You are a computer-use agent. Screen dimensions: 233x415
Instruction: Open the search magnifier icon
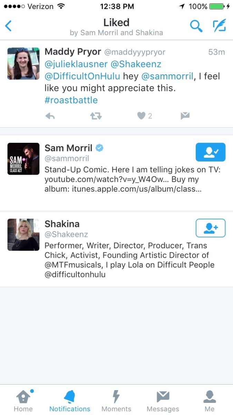[x=196, y=26]
